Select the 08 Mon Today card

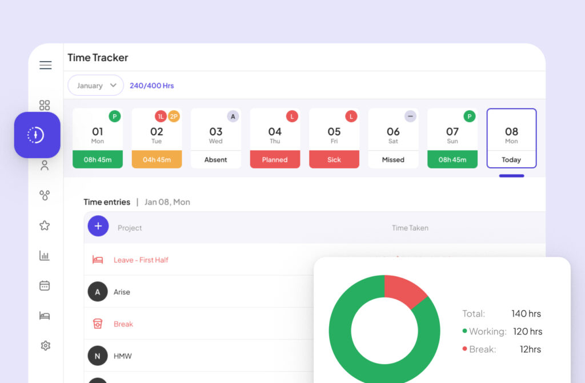511,138
